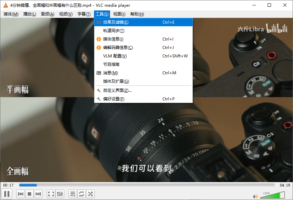The height and width of the screenshot is (200, 293).
Task: Open 媒体信息(I) from the tools menu
Action: tap(143, 39)
